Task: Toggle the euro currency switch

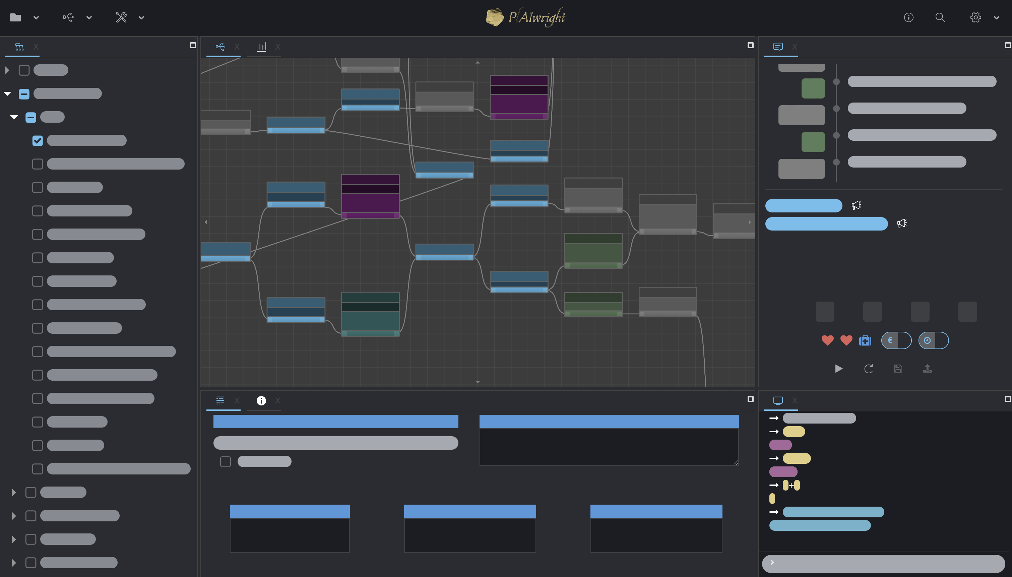Action: [x=896, y=340]
